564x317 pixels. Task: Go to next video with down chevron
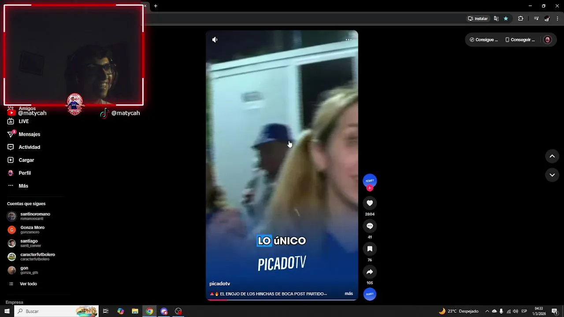pos(552,175)
